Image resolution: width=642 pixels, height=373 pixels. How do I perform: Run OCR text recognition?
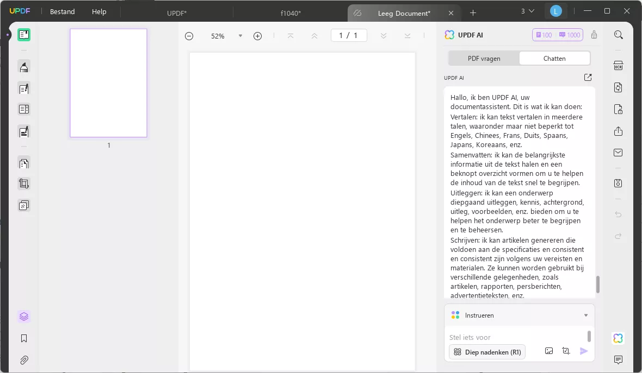coord(618,66)
